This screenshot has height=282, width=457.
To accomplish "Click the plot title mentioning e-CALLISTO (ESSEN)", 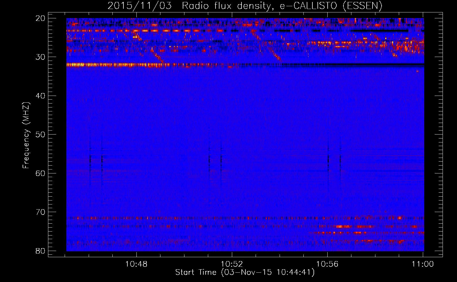I will (245, 6).
